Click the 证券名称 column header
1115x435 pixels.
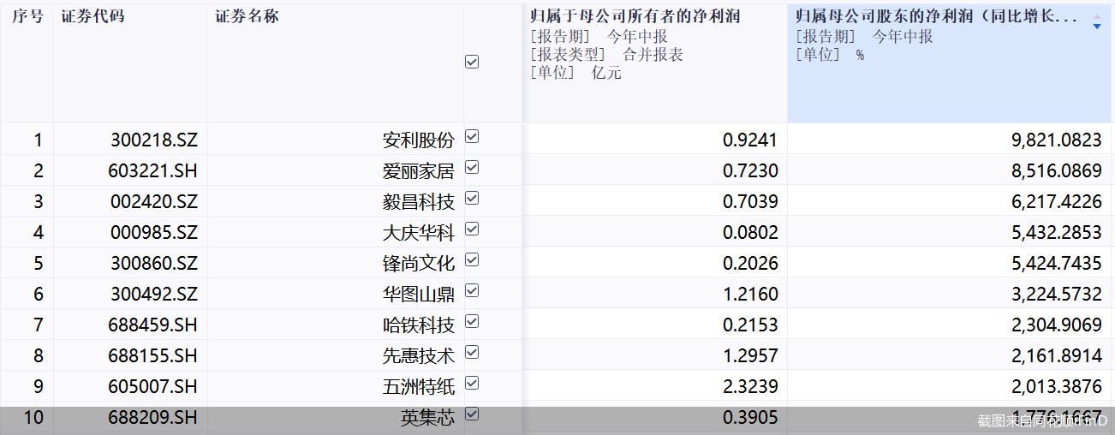pos(247,16)
